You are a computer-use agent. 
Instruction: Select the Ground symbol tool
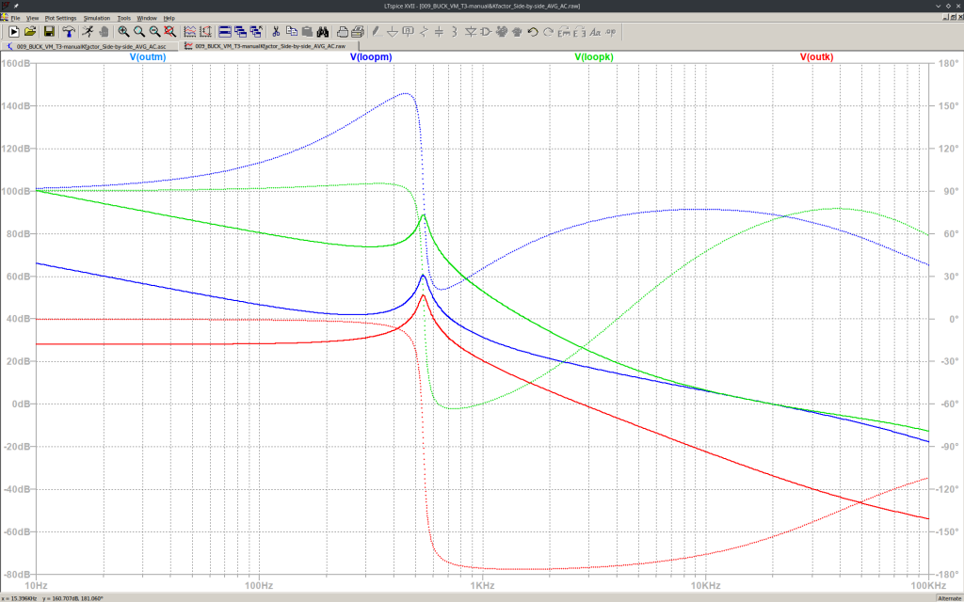point(393,32)
